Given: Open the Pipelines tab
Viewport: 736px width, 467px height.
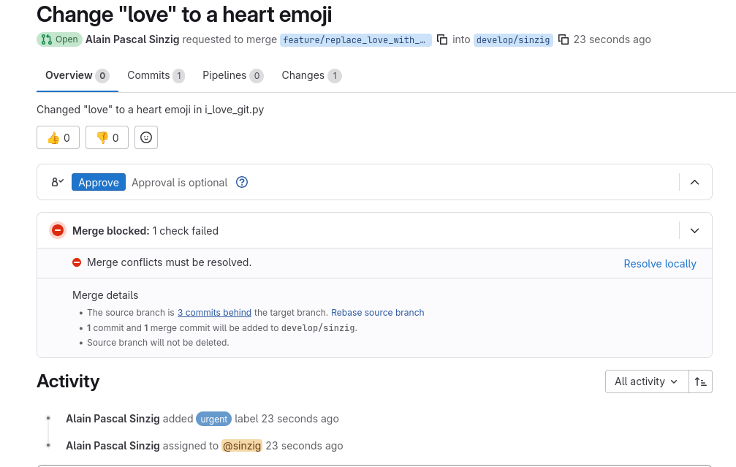Looking at the screenshot, I should tap(232, 75).
